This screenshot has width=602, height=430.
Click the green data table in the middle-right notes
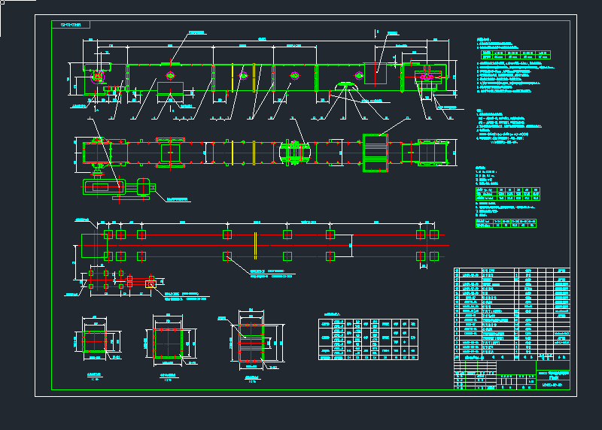pyautogui.click(x=508, y=195)
